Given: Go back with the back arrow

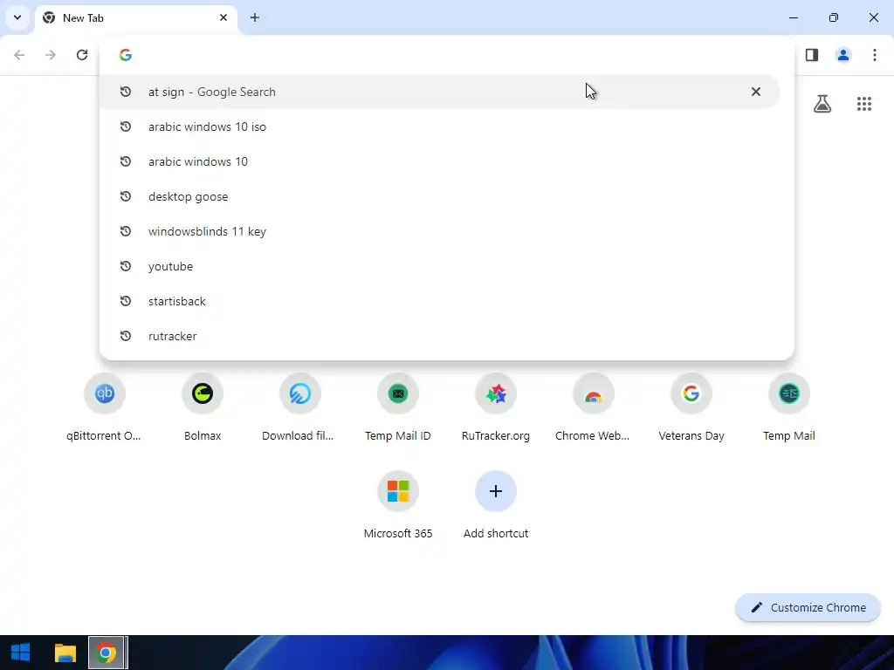Looking at the screenshot, I should click(x=19, y=55).
